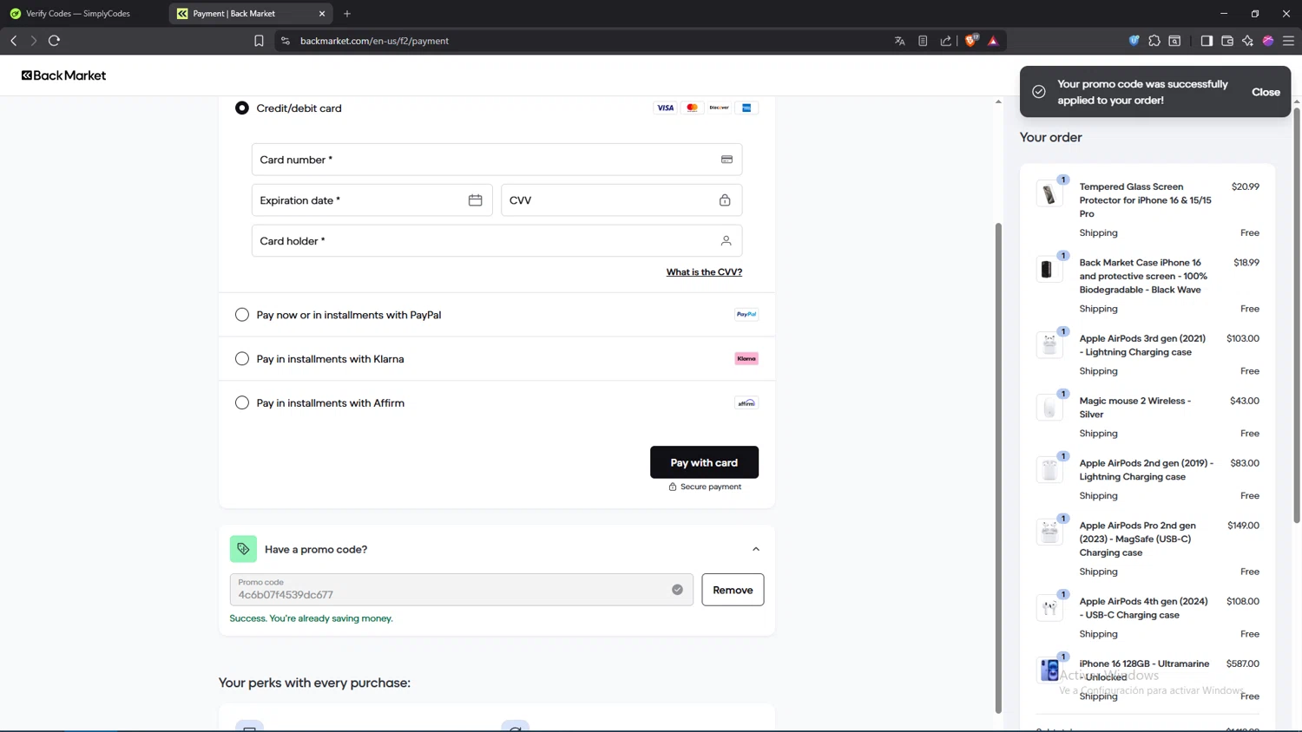Image resolution: width=1302 pixels, height=732 pixels.
Task: Focus the CVV input field
Action: coord(621,200)
